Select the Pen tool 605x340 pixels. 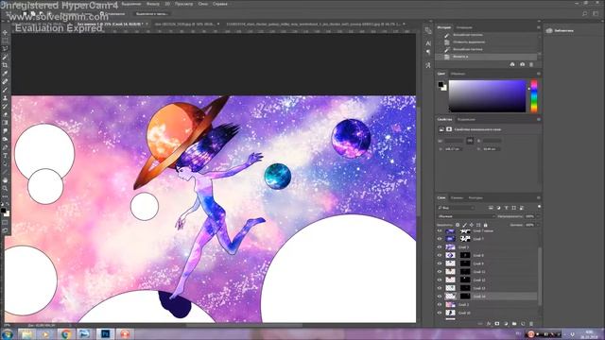[x=5, y=147]
